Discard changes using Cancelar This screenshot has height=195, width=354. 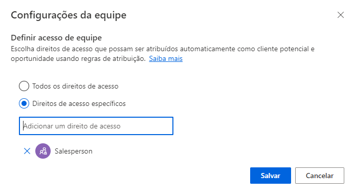pos(320,176)
